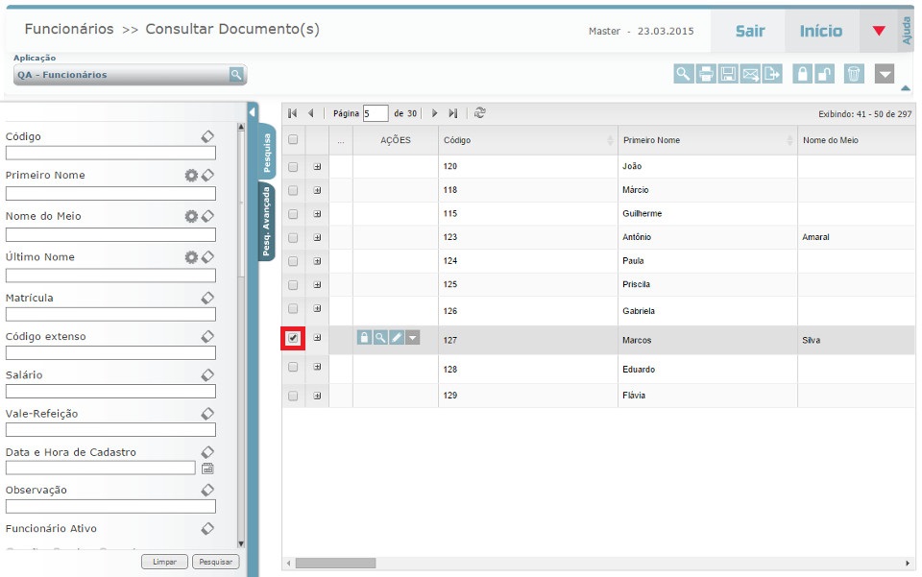Open the Início menu item
The height and width of the screenshot is (577, 922).
coord(821,31)
